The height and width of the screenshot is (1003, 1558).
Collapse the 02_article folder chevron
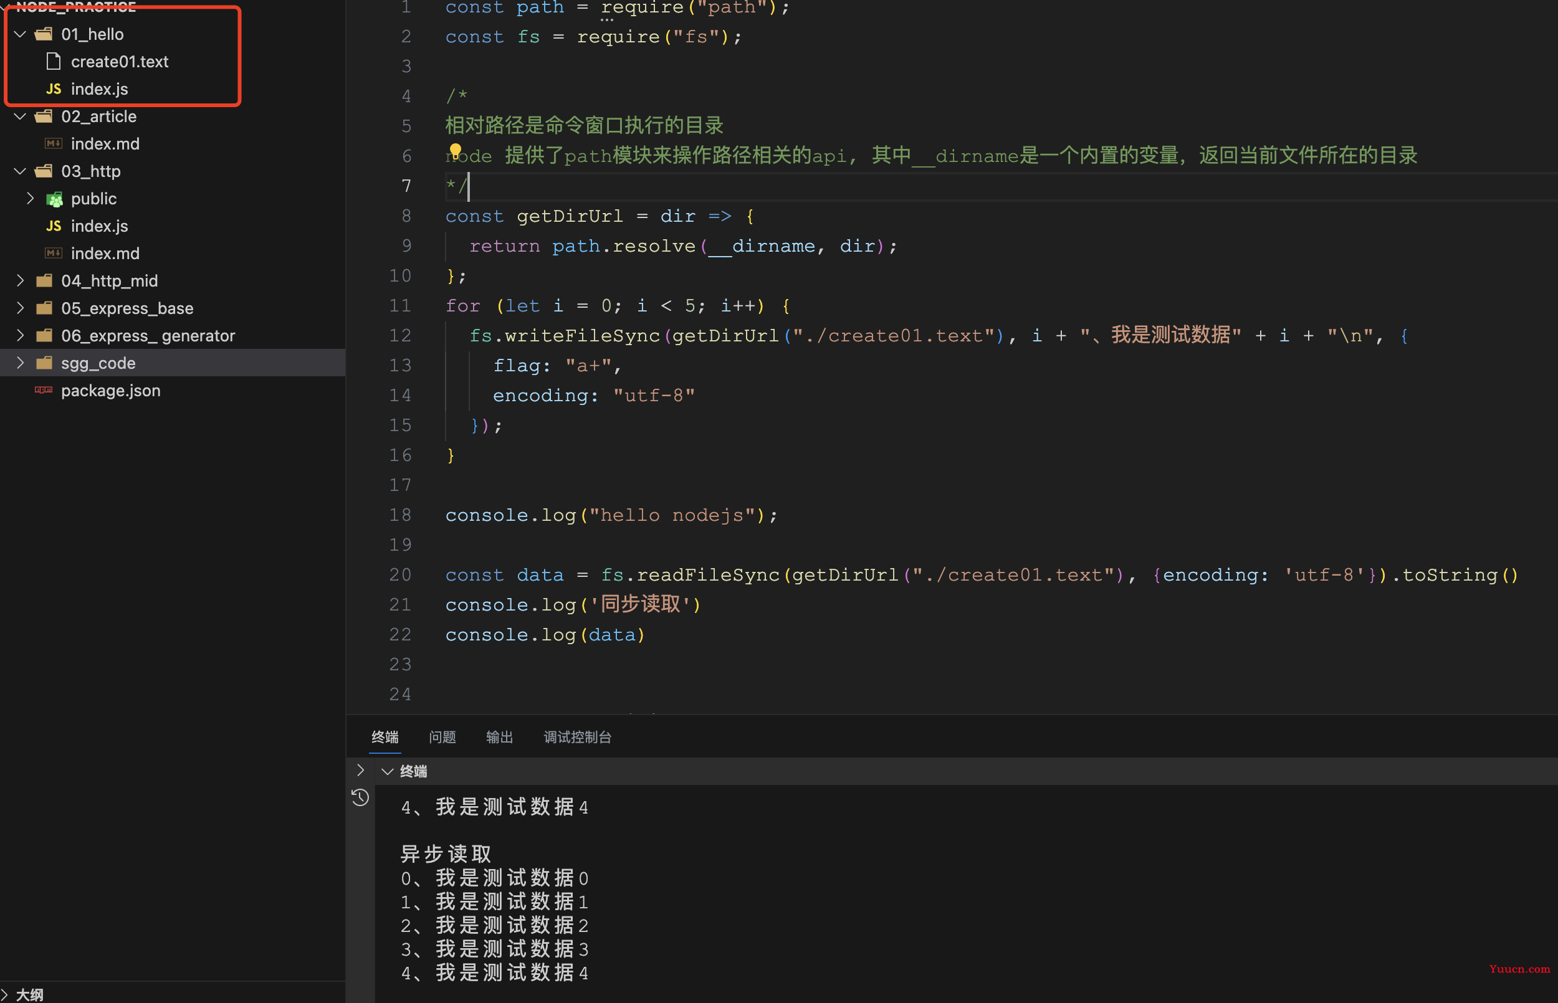[20, 116]
